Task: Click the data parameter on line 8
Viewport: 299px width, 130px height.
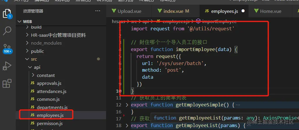Action: pos(147,77)
